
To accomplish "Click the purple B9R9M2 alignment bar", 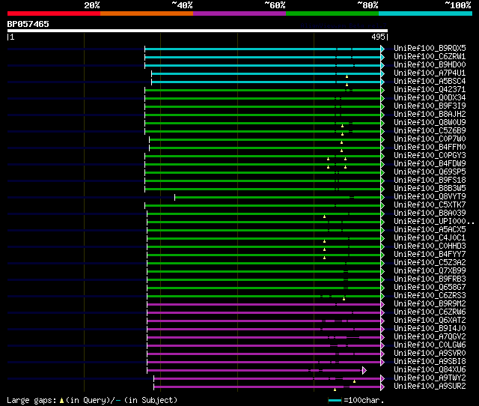I will [x=264, y=304].
